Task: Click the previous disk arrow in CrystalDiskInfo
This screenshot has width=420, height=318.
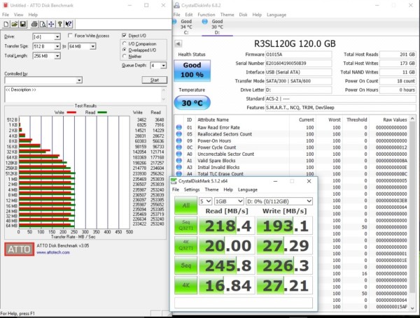Action: (178, 43)
